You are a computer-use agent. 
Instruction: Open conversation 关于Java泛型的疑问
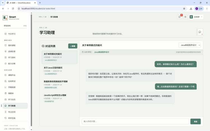pyautogui.click(x=59, y=71)
